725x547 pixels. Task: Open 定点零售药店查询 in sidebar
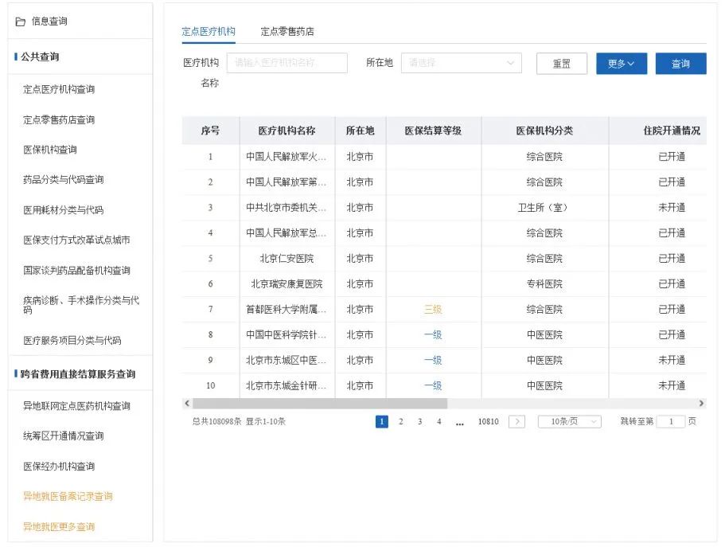tap(59, 120)
